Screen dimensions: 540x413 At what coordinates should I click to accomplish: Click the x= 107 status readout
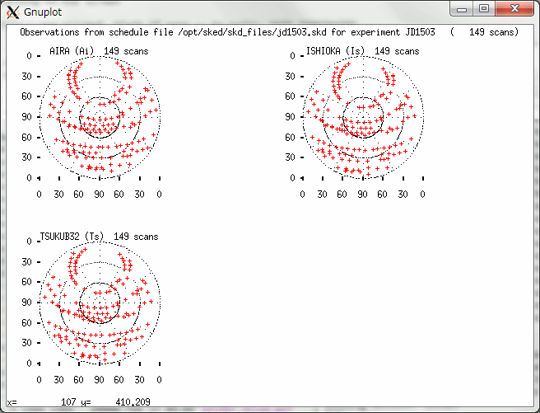pos(42,402)
